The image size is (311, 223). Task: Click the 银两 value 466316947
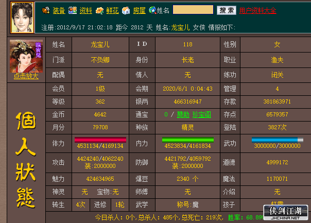[187, 101]
